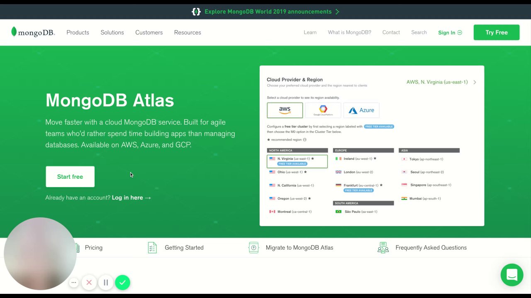Click Search in the top navigation
Image resolution: width=531 pixels, height=298 pixels.
tap(419, 32)
